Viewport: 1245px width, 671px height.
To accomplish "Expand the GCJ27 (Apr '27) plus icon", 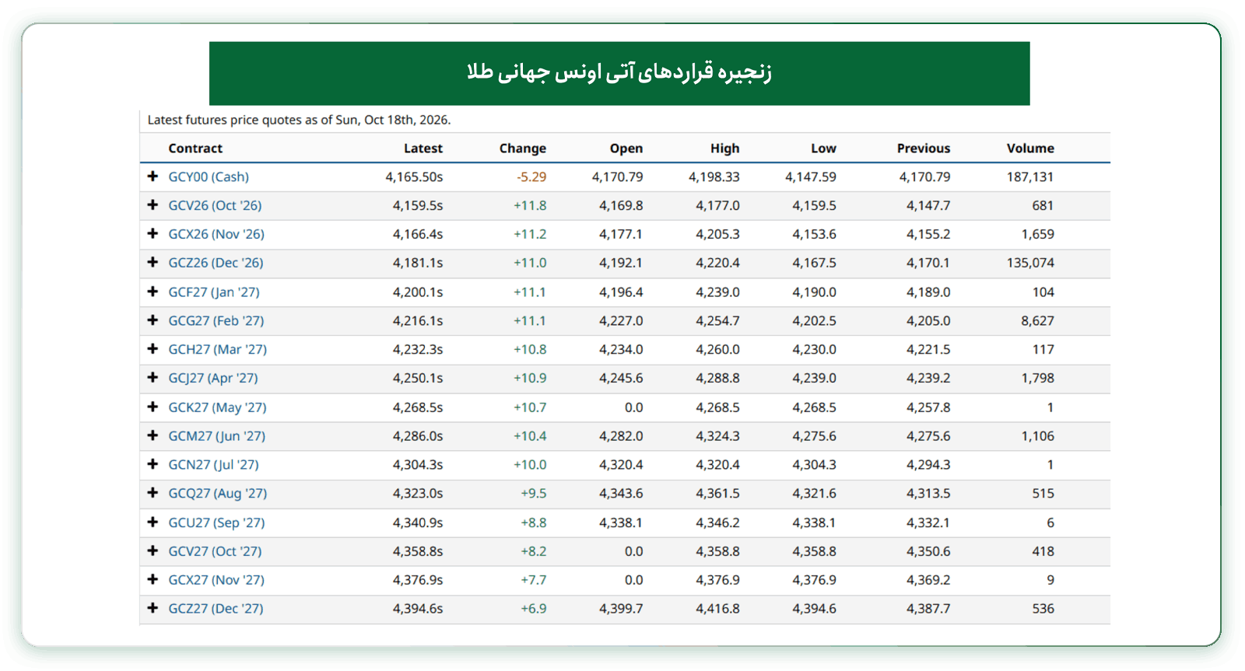I will [153, 378].
